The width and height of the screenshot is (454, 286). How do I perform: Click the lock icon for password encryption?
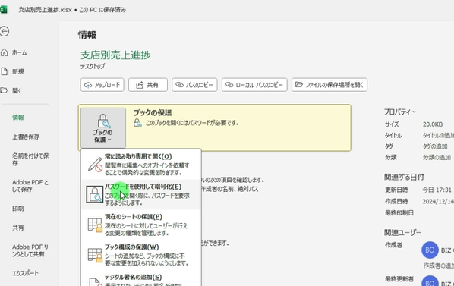tap(95, 194)
